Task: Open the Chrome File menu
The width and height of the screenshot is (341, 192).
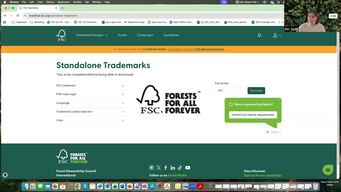Action: click(24, 2)
